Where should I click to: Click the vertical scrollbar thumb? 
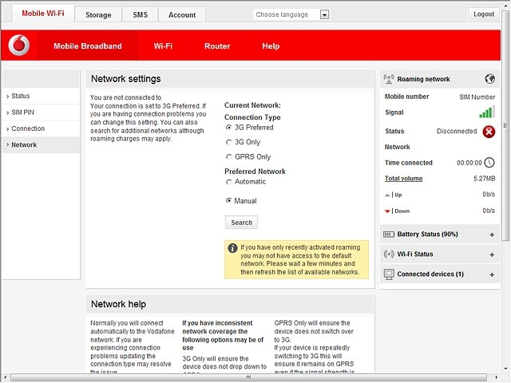(x=505, y=127)
